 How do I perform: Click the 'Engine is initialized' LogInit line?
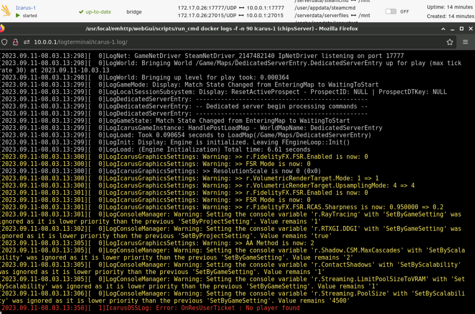point(175,142)
